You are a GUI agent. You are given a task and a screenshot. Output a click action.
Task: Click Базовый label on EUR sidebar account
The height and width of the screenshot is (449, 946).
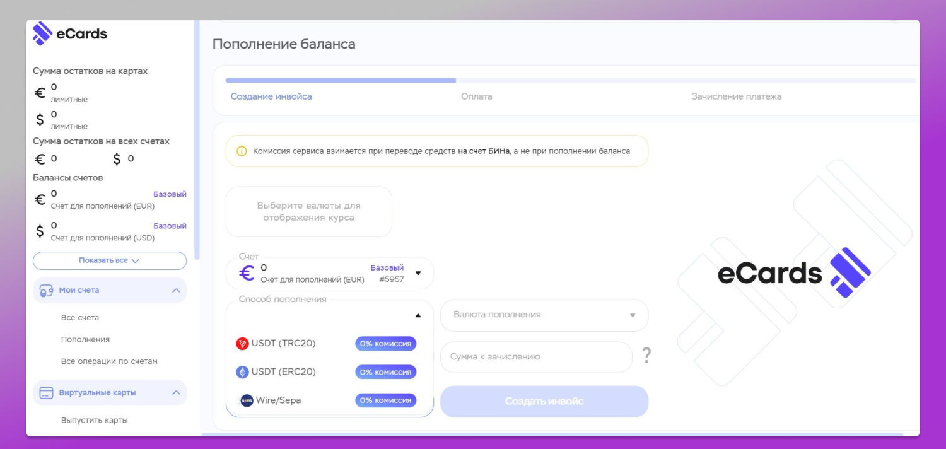coord(170,194)
